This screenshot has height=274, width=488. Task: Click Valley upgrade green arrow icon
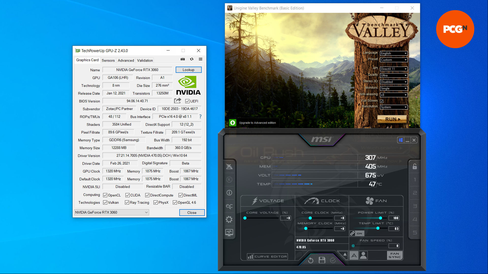233,123
